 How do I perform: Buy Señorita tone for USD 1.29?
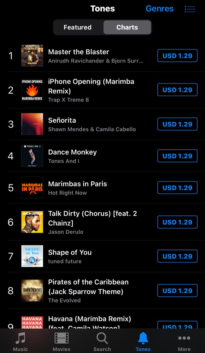(177, 124)
